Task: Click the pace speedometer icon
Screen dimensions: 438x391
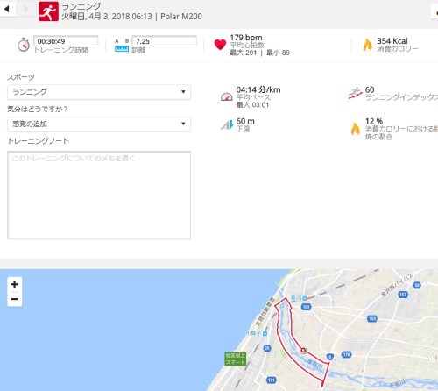Action: pos(226,96)
